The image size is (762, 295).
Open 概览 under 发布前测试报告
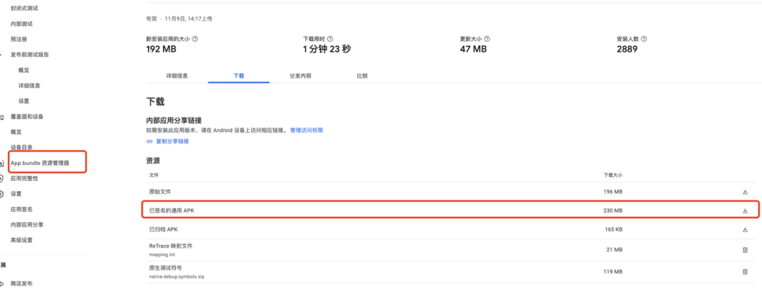pyautogui.click(x=24, y=70)
